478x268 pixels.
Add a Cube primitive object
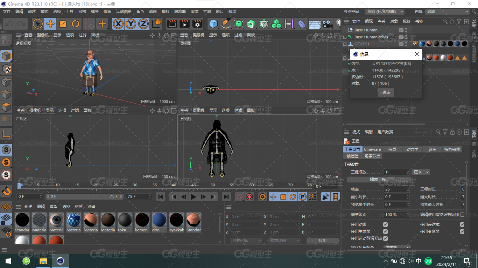tap(213, 24)
